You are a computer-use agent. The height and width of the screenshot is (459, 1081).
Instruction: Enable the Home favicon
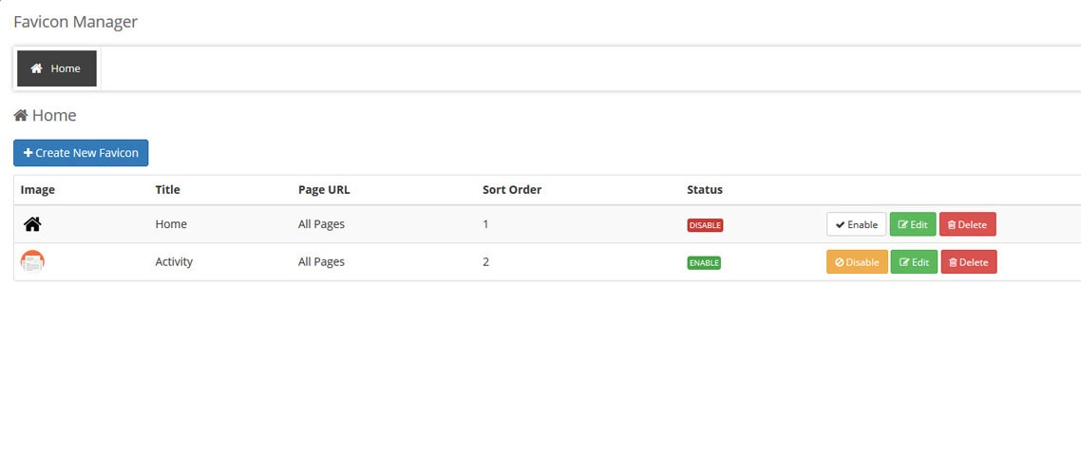tap(856, 224)
